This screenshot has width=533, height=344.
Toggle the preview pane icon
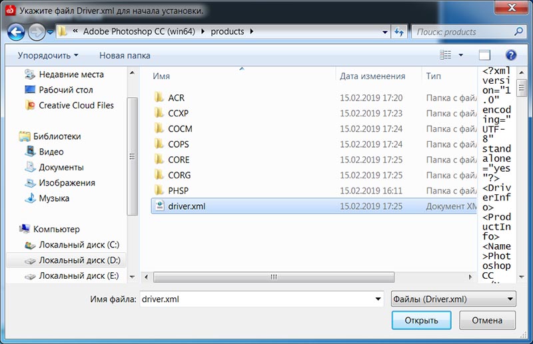coord(484,55)
